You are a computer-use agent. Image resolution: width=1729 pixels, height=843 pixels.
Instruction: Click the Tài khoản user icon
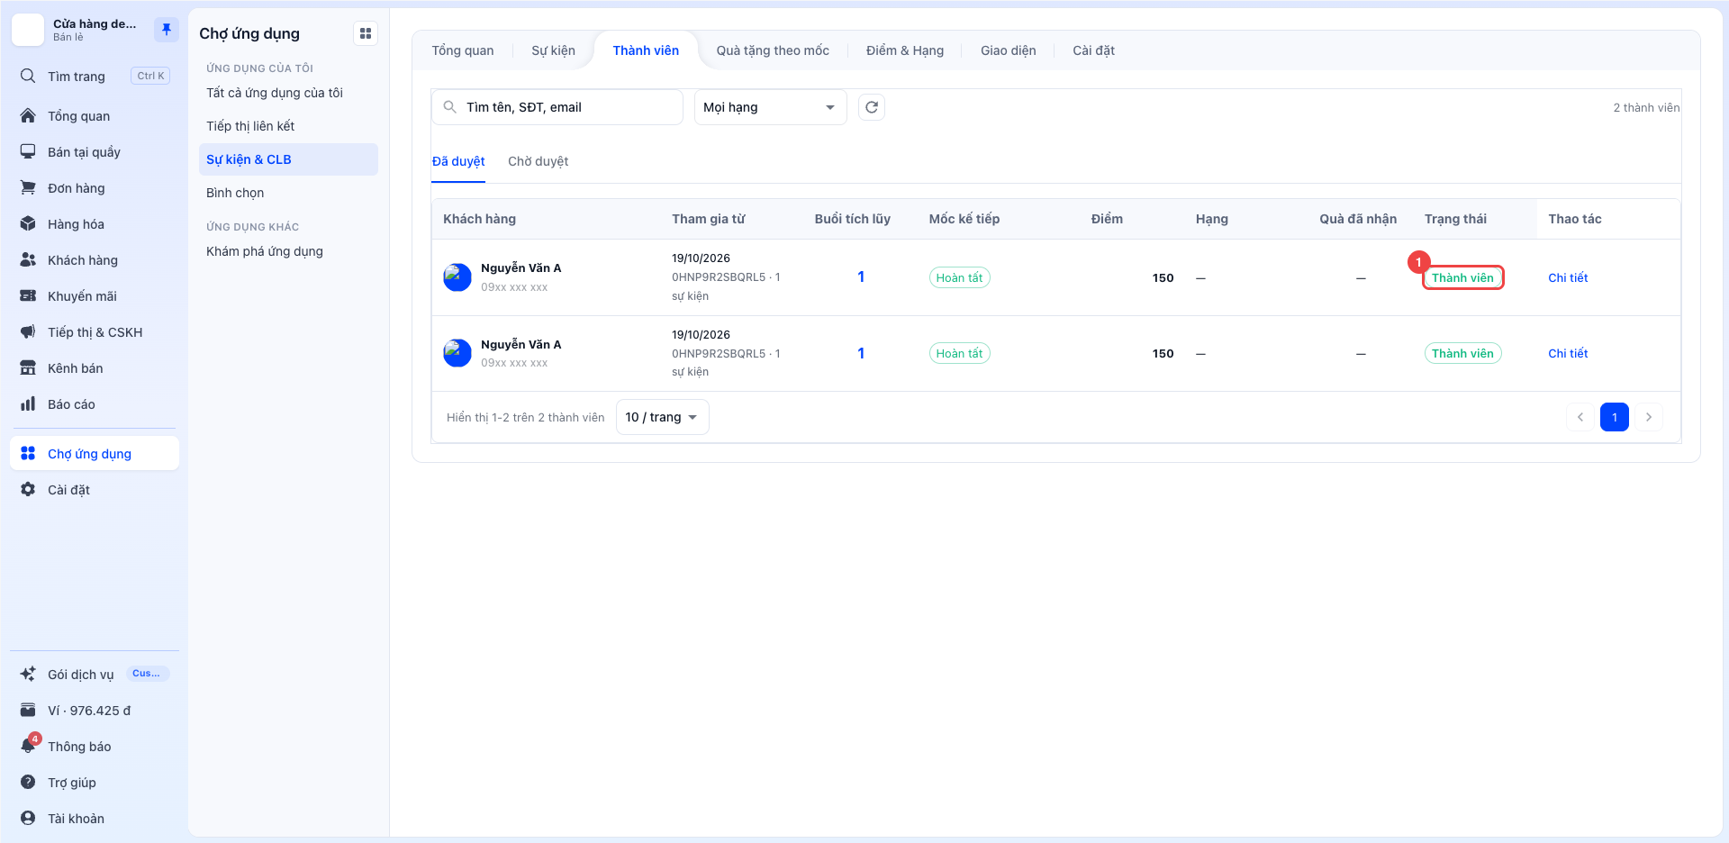pos(28,819)
